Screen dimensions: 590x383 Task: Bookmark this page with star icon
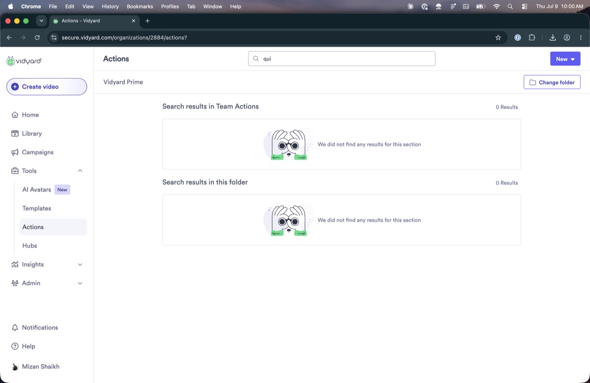point(498,37)
